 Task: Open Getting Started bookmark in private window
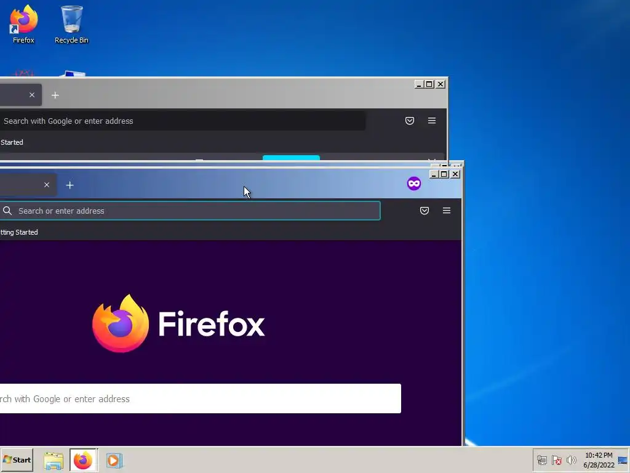[x=19, y=232]
